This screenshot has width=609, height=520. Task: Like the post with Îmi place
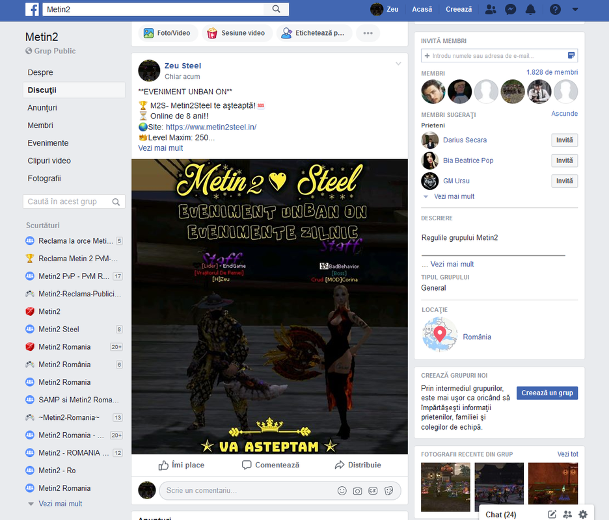[182, 465]
